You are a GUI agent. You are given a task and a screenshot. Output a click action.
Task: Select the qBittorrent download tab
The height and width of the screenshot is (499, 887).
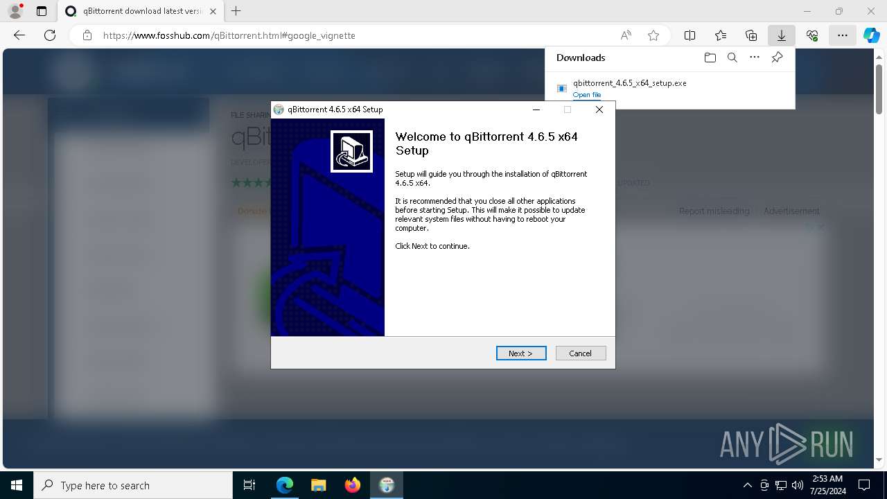pyautogui.click(x=142, y=11)
